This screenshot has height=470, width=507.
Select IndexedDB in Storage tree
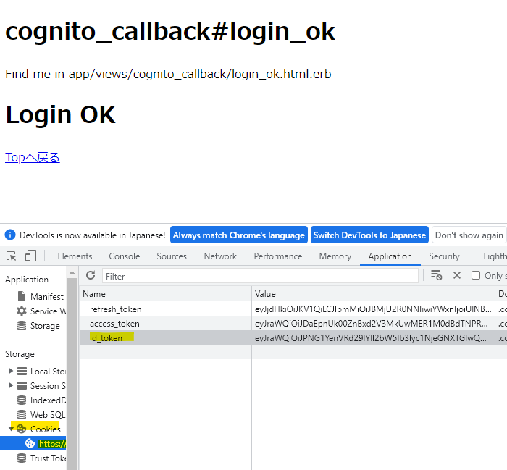click(x=41, y=400)
